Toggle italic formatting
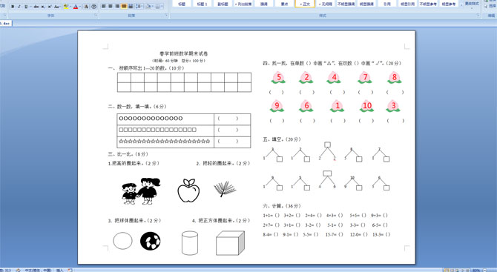Viewport: 497px width, 272px height. (19, 7)
